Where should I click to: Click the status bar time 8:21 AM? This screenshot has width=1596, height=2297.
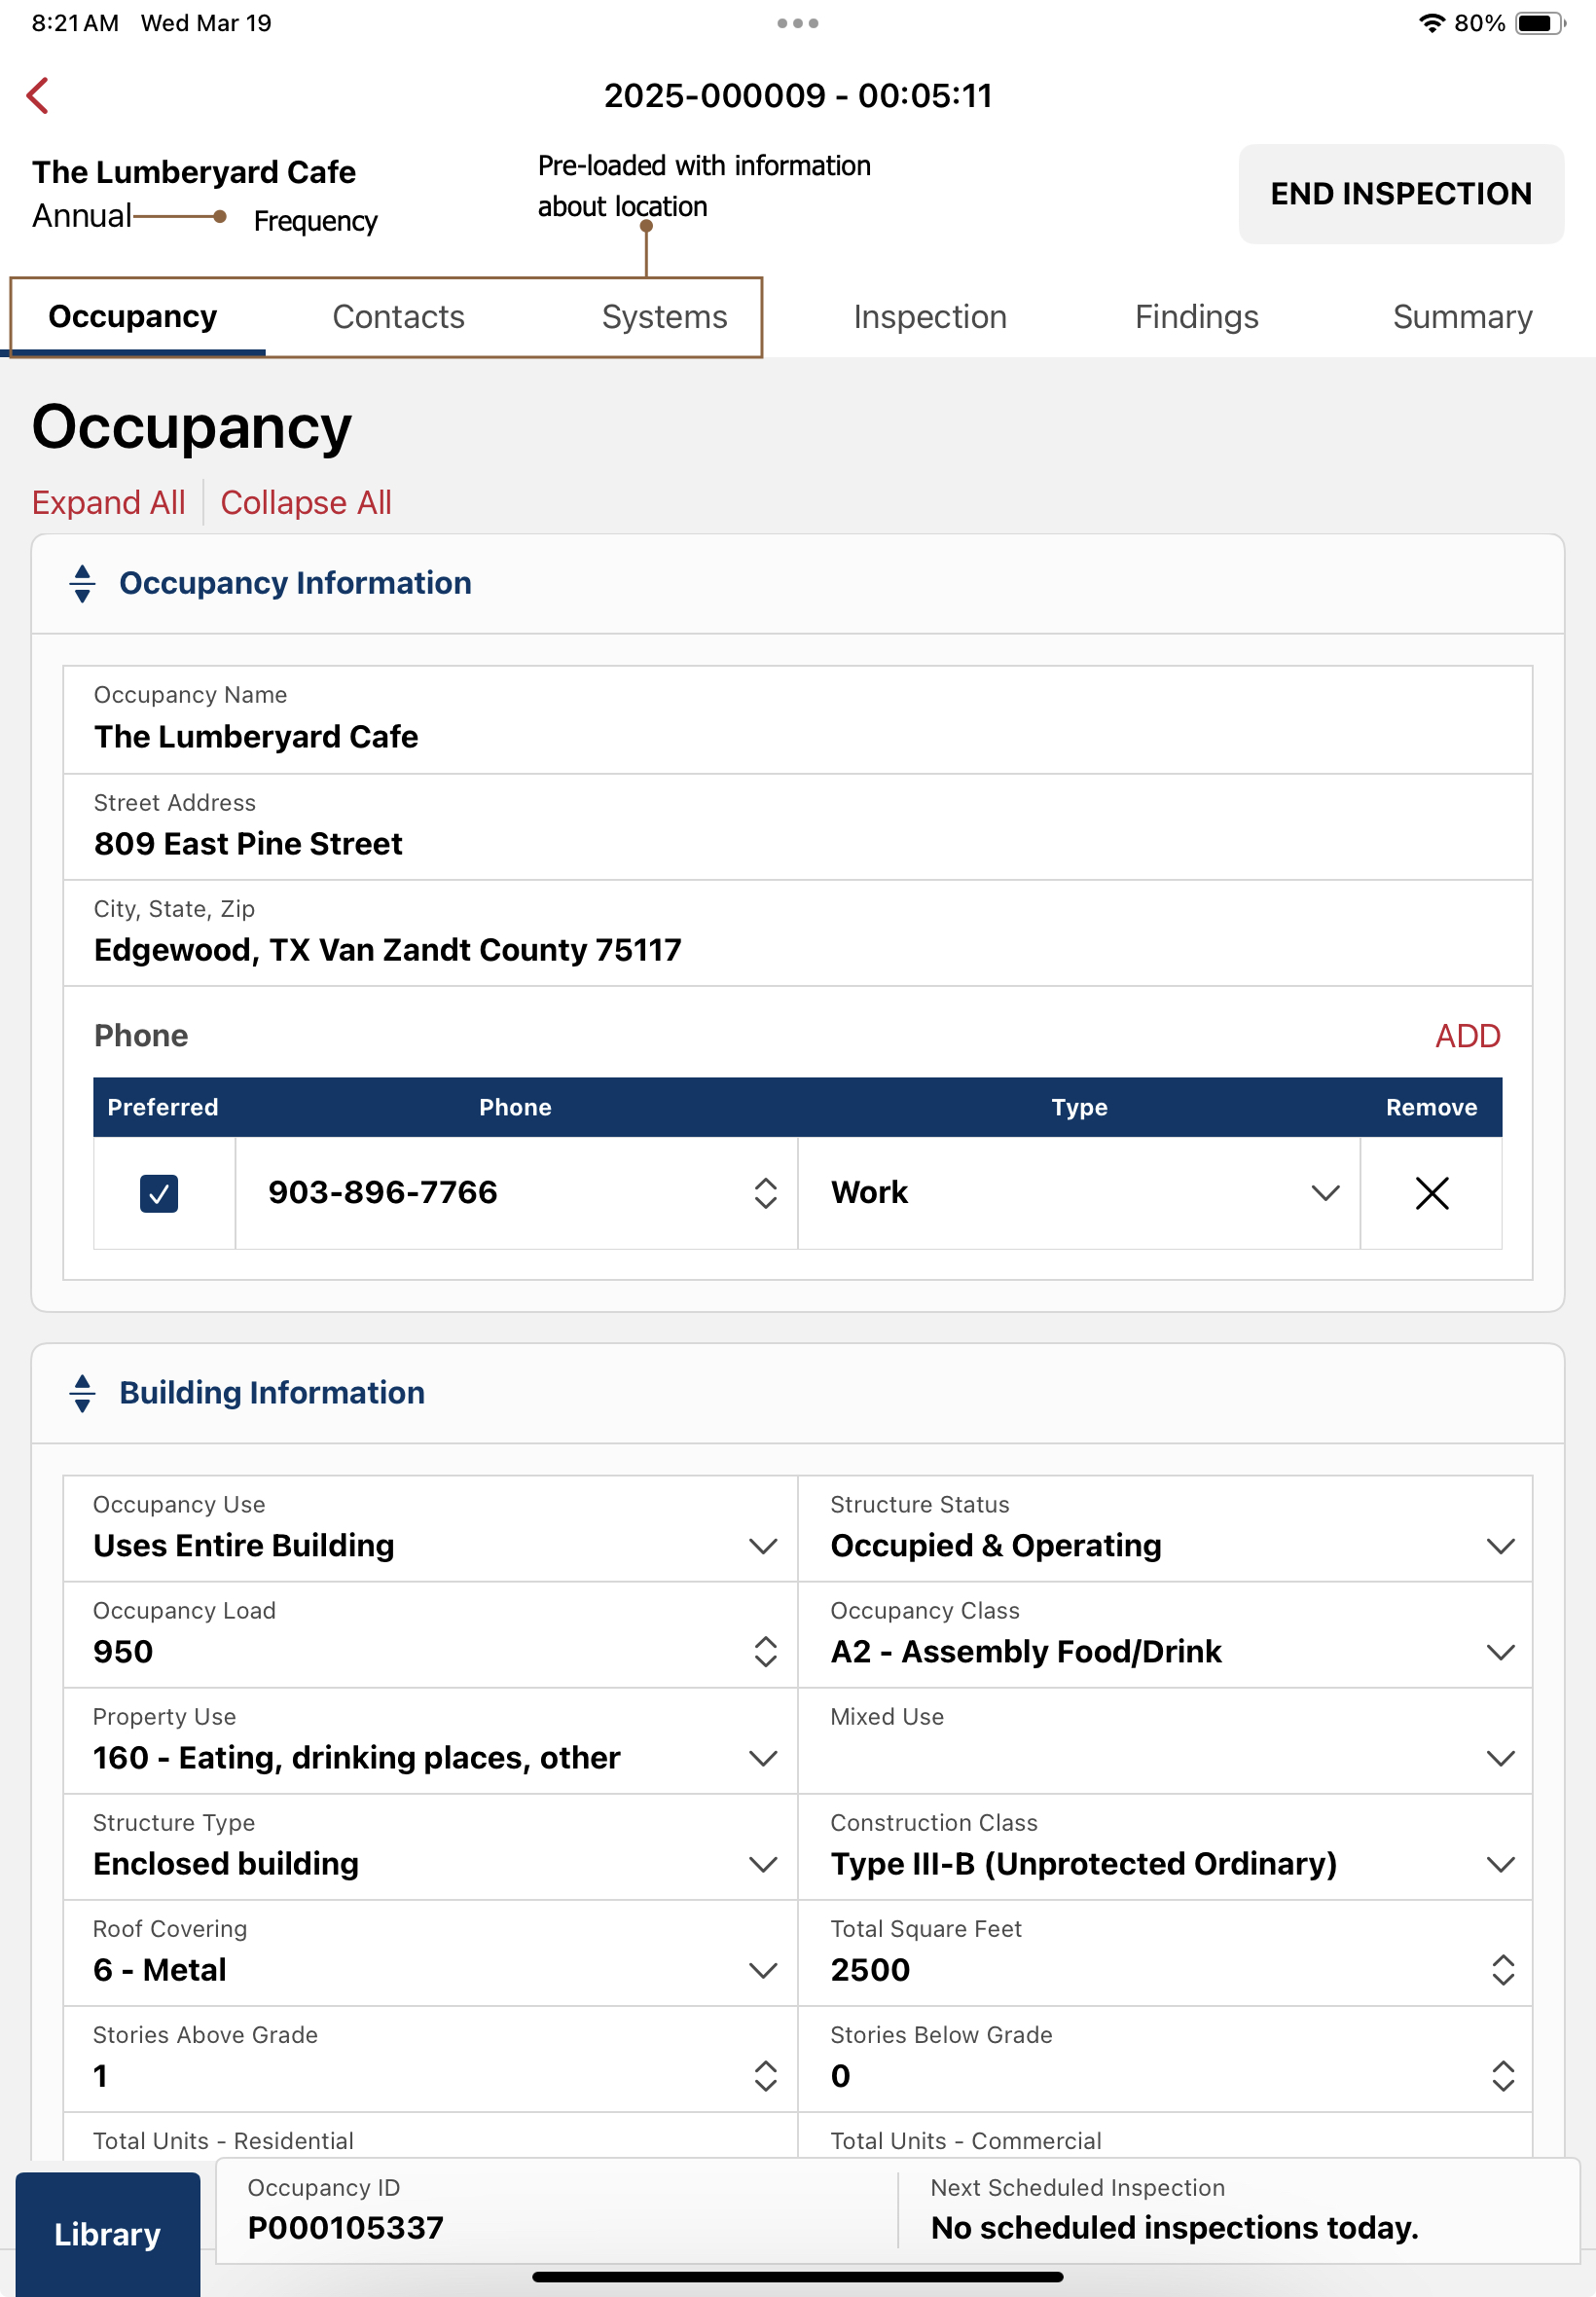75,23
